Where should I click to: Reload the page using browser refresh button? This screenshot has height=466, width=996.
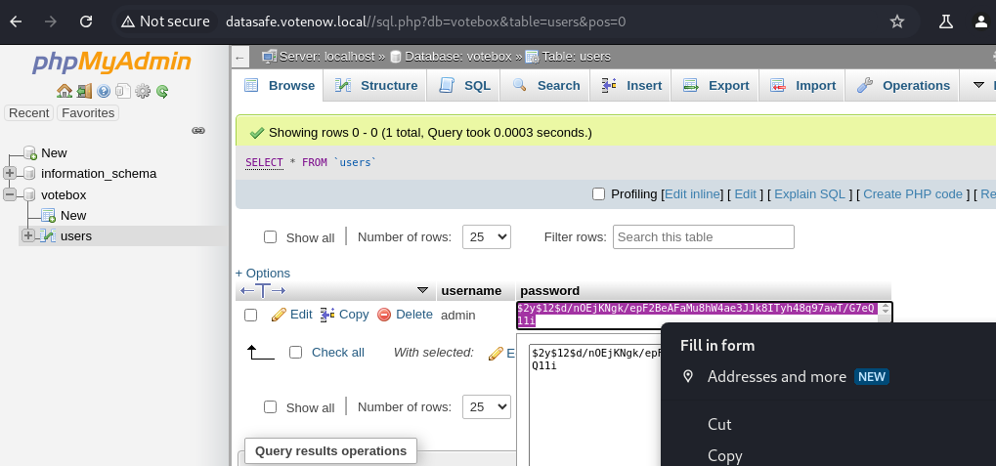coord(86,21)
